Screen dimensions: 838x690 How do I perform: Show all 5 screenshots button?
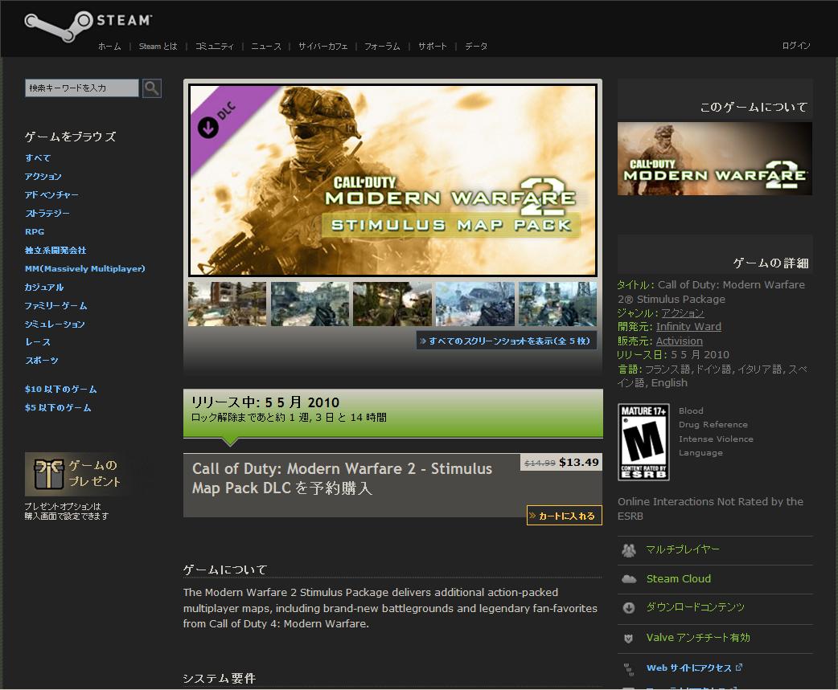pos(507,341)
